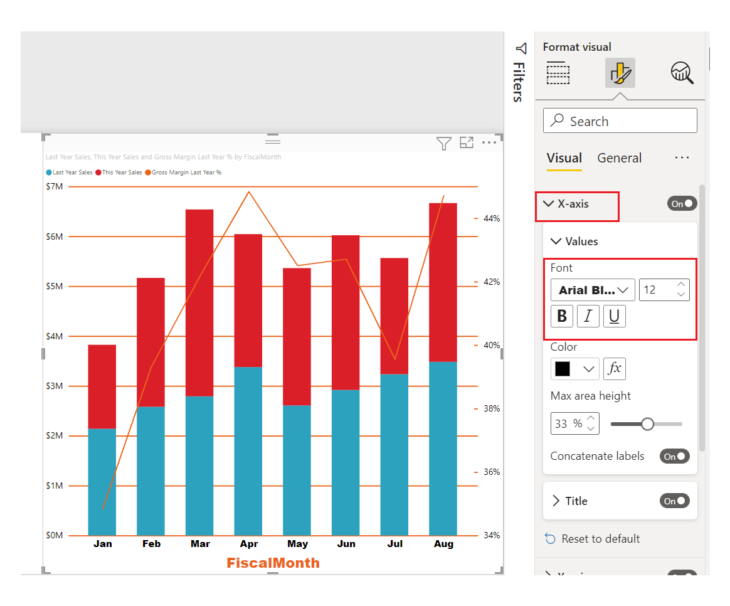
Task: Select the General properties icon in Format visual
Action: (558, 73)
